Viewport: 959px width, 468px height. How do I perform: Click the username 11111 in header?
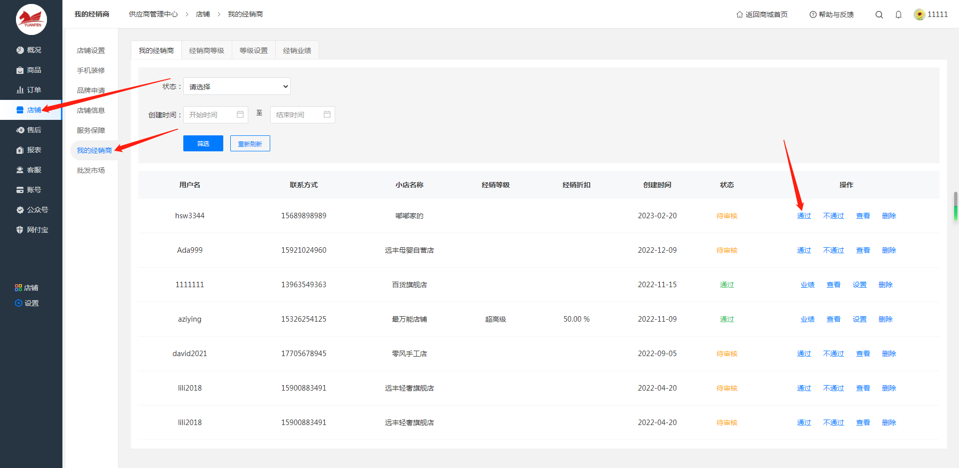(938, 14)
